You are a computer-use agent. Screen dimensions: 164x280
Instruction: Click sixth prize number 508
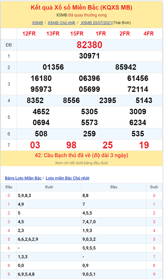tap(41, 134)
